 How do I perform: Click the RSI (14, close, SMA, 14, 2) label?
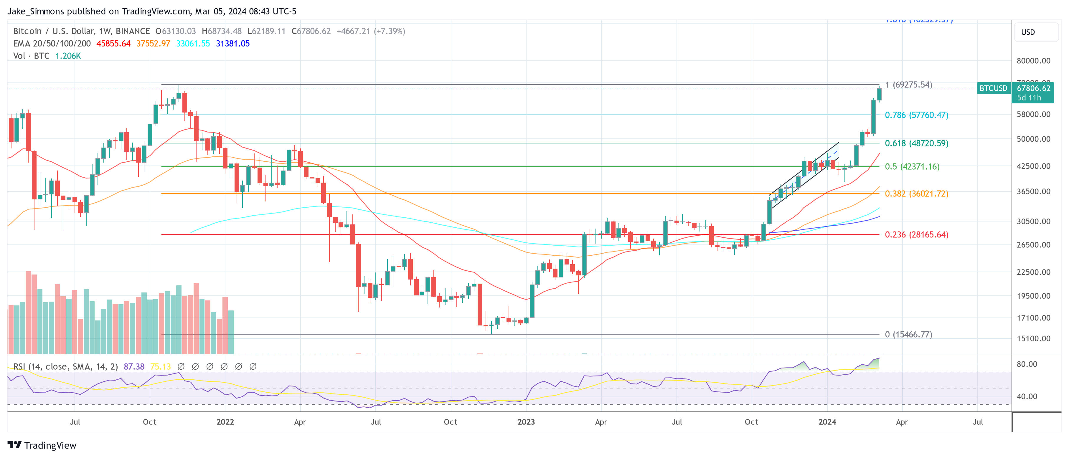66,367
